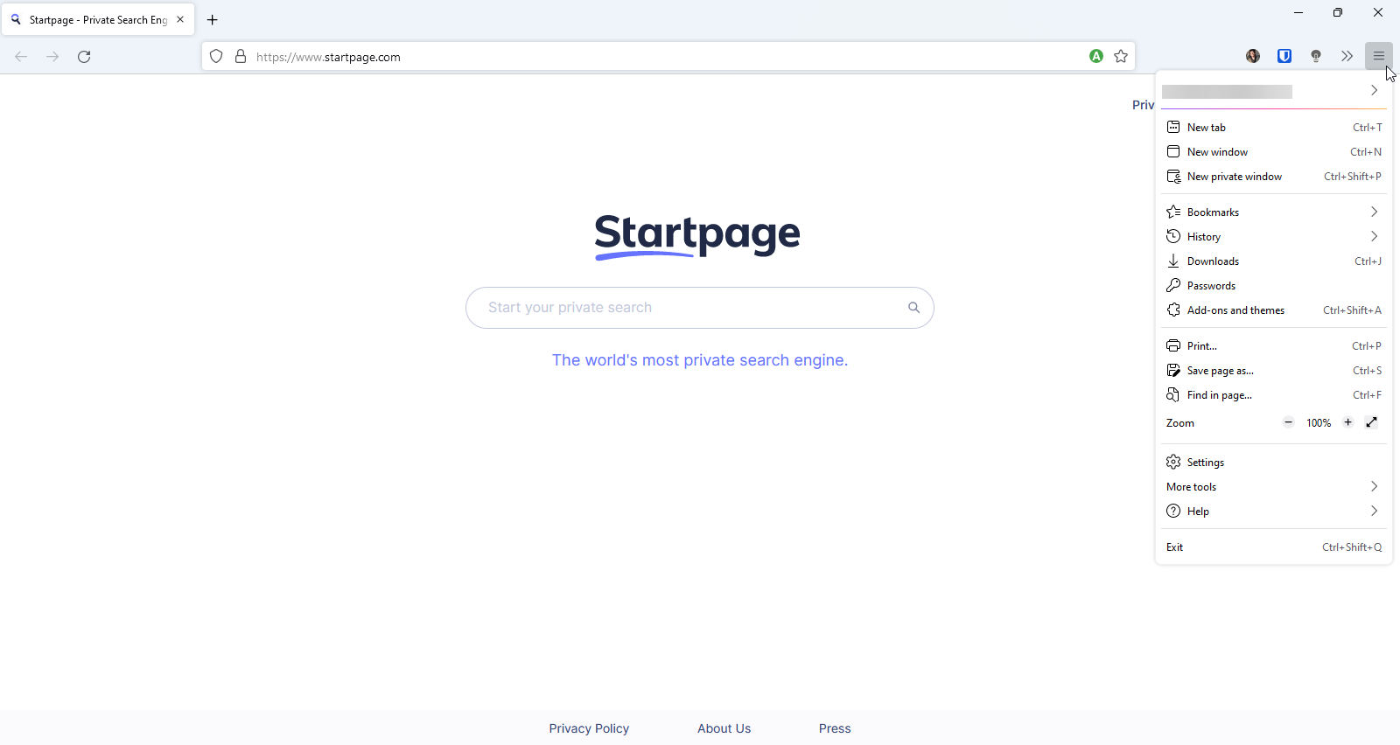Choose Save page as
The height and width of the screenshot is (745, 1400).
(x=1274, y=371)
